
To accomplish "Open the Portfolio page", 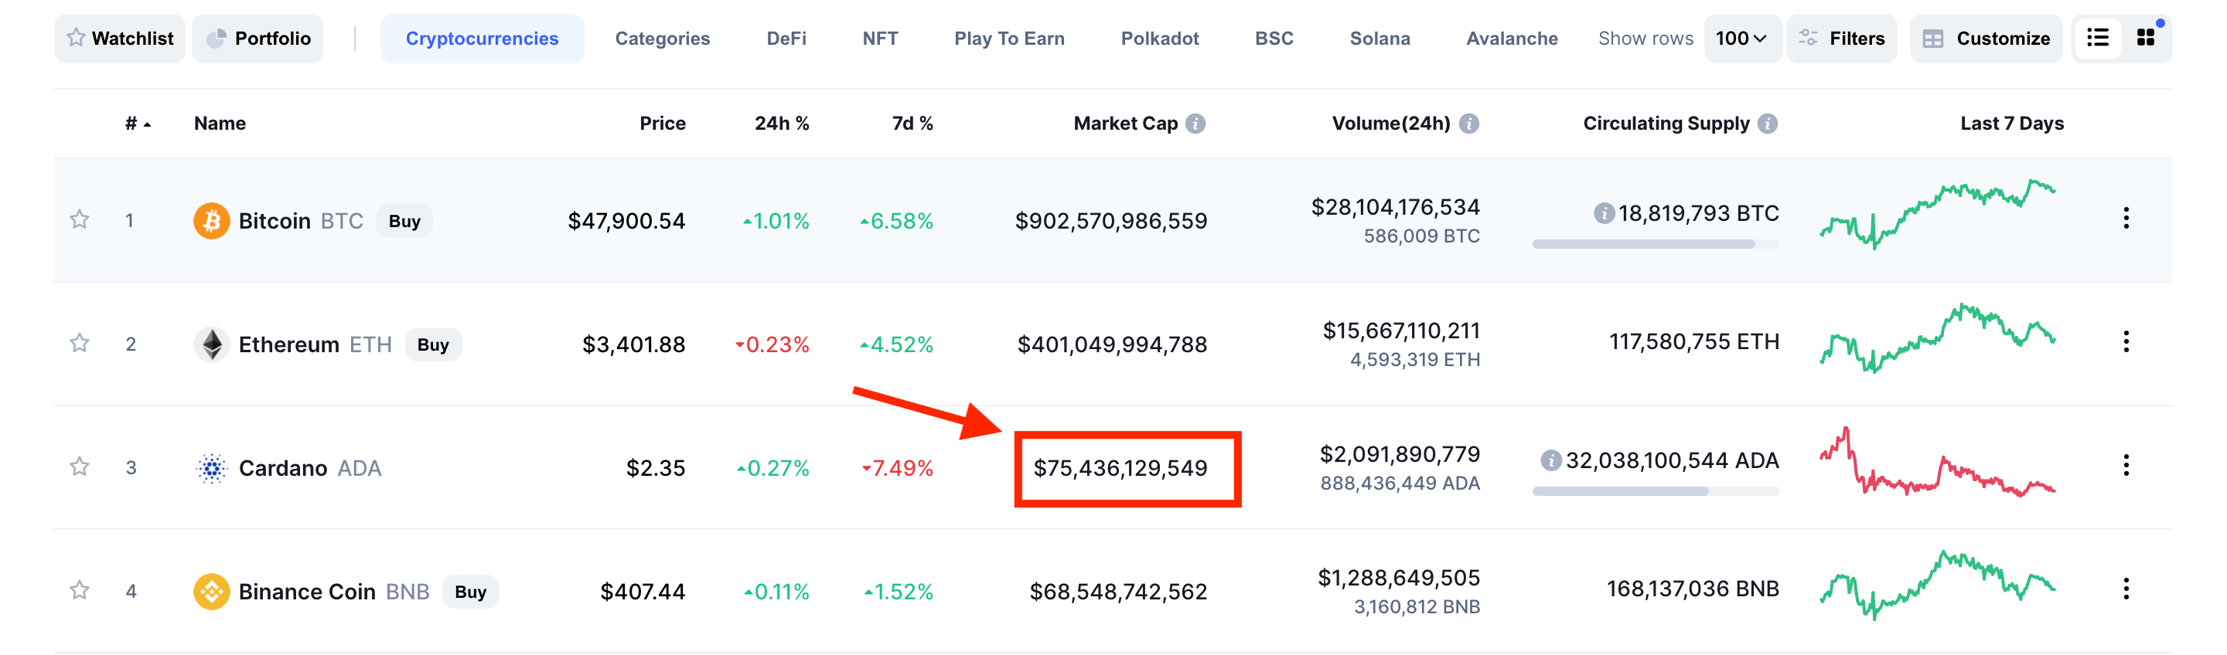I will point(257,38).
